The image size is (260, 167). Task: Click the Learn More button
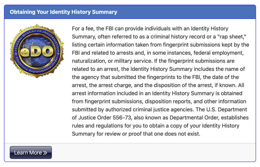click(31, 152)
